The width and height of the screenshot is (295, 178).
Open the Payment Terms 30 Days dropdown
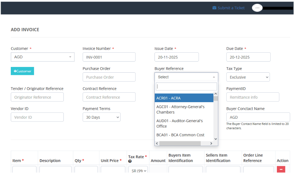click(102, 117)
